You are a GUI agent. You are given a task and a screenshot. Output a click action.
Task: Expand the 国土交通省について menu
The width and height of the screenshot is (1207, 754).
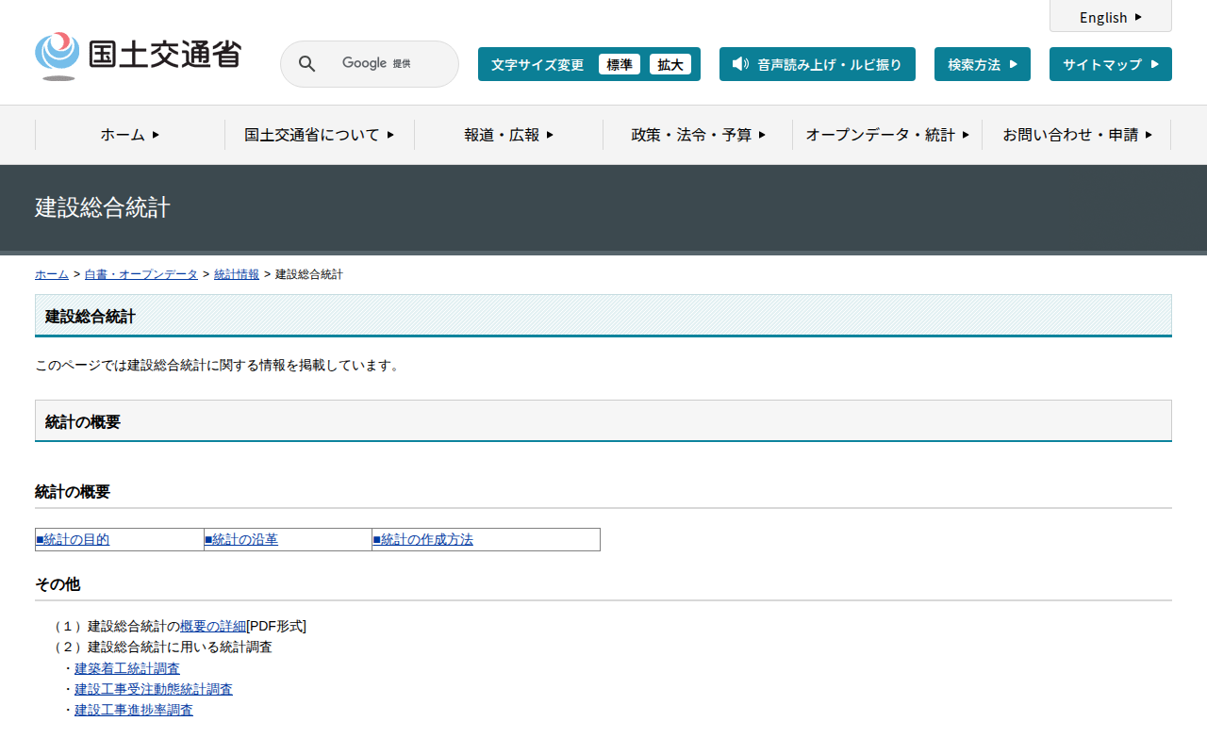tap(319, 135)
